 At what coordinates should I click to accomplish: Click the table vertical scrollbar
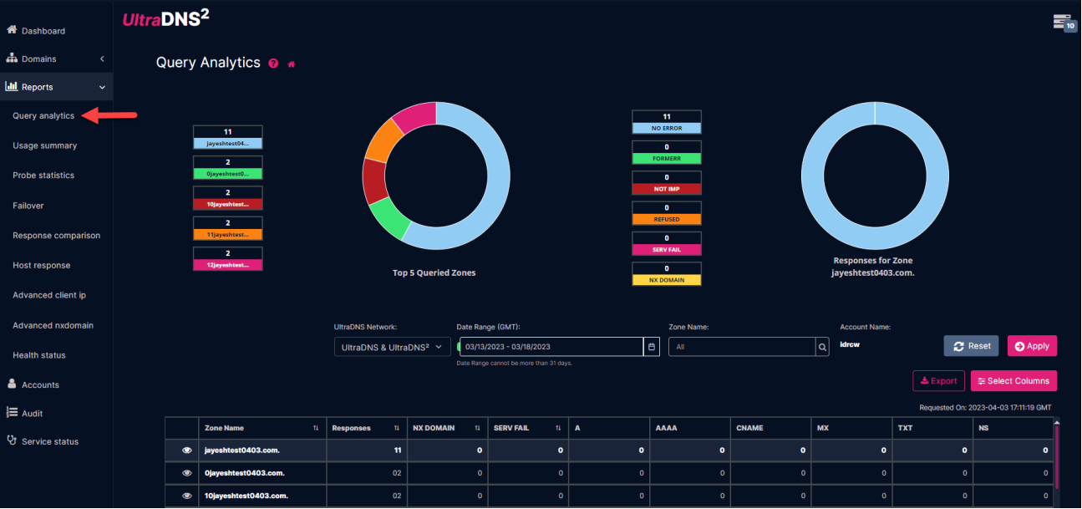[x=1057, y=456]
